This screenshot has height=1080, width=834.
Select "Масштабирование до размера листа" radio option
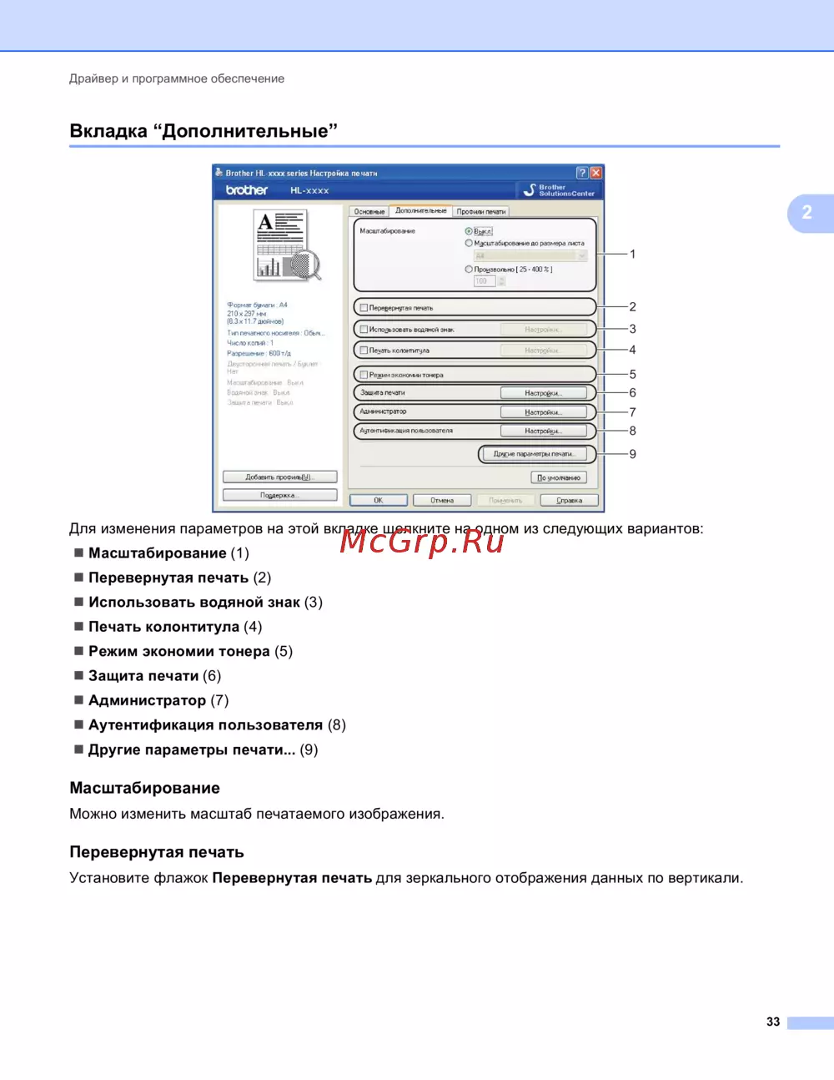[x=469, y=243]
